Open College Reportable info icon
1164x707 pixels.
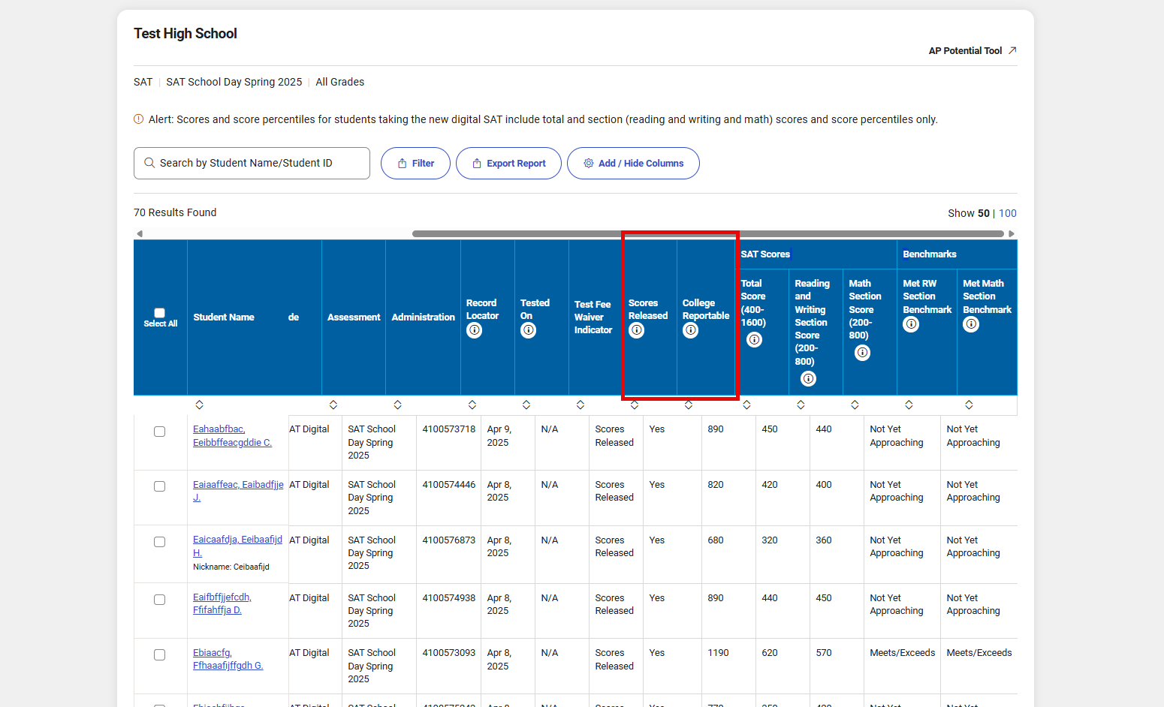(x=690, y=330)
